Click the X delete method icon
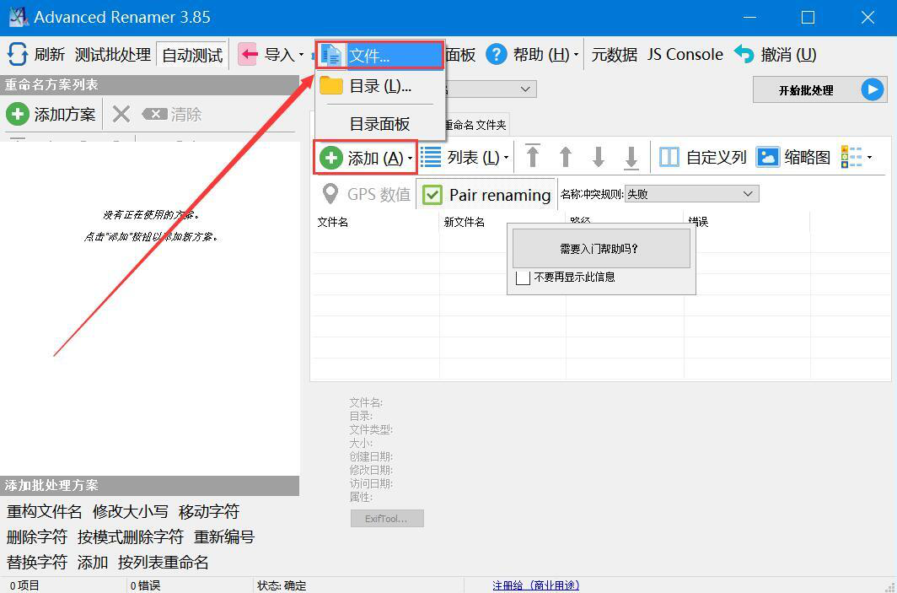Image resolution: width=897 pixels, height=593 pixels. (121, 114)
